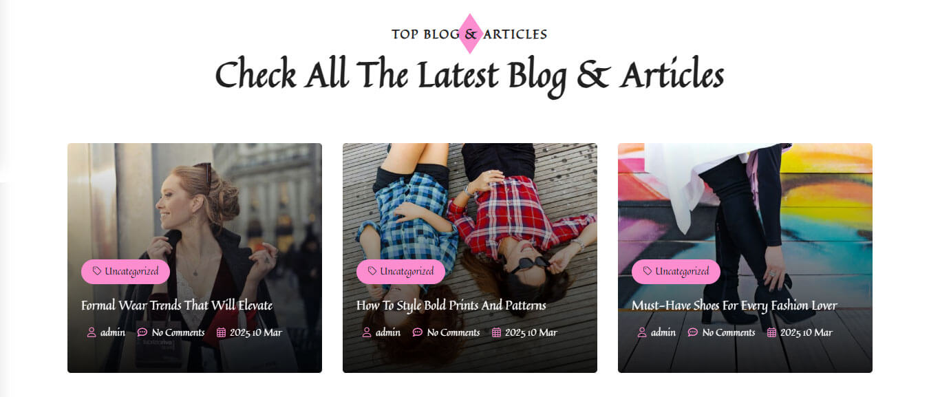The image size is (940, 397).
Task: Open 'Formal Wear Trends That Will Elevate' article
Action: 177,305
